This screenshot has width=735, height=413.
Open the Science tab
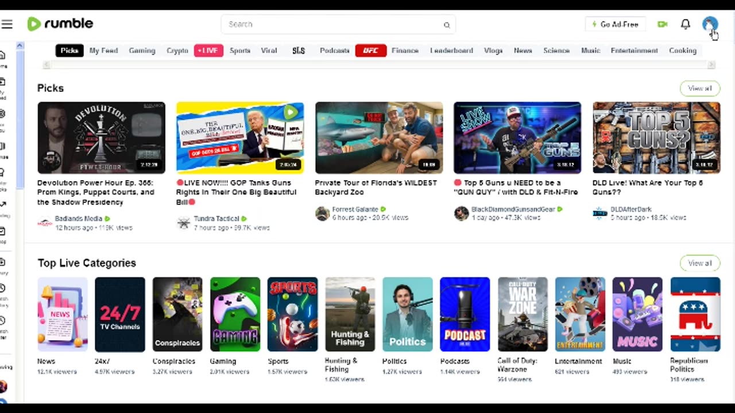pos(556,50)
